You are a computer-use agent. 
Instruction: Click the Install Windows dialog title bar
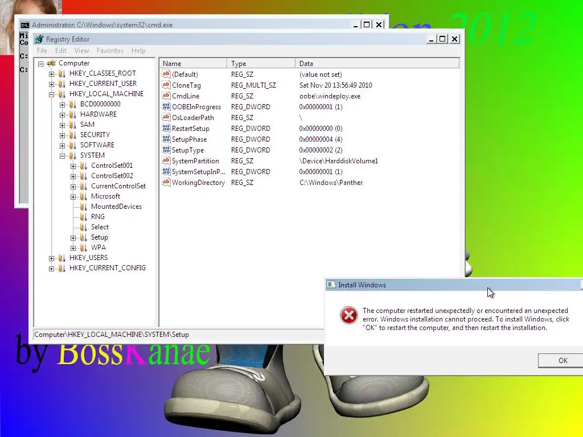[x=454, y=285]
